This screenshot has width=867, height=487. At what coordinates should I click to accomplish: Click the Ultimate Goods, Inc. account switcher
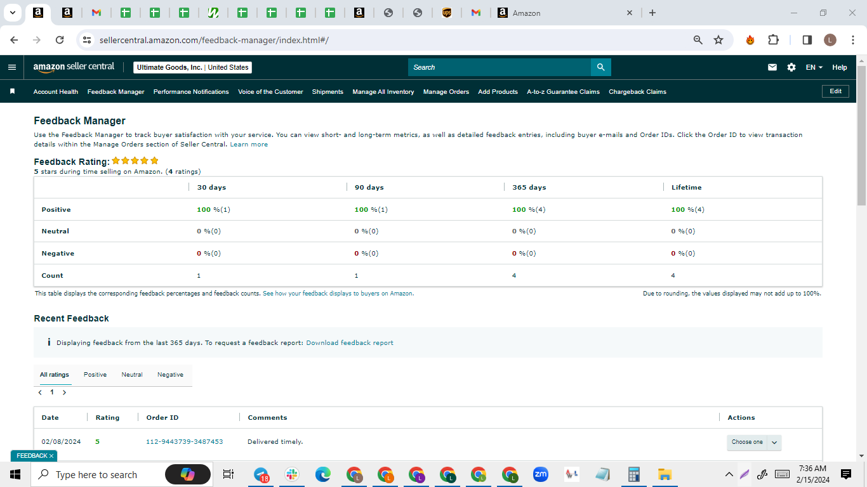click(x=193, y=67)
